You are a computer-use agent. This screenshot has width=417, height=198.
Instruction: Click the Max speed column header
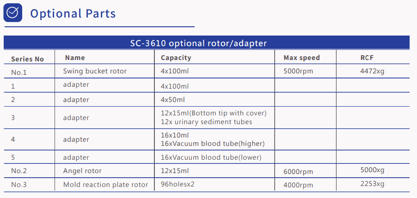click(301, 58)
